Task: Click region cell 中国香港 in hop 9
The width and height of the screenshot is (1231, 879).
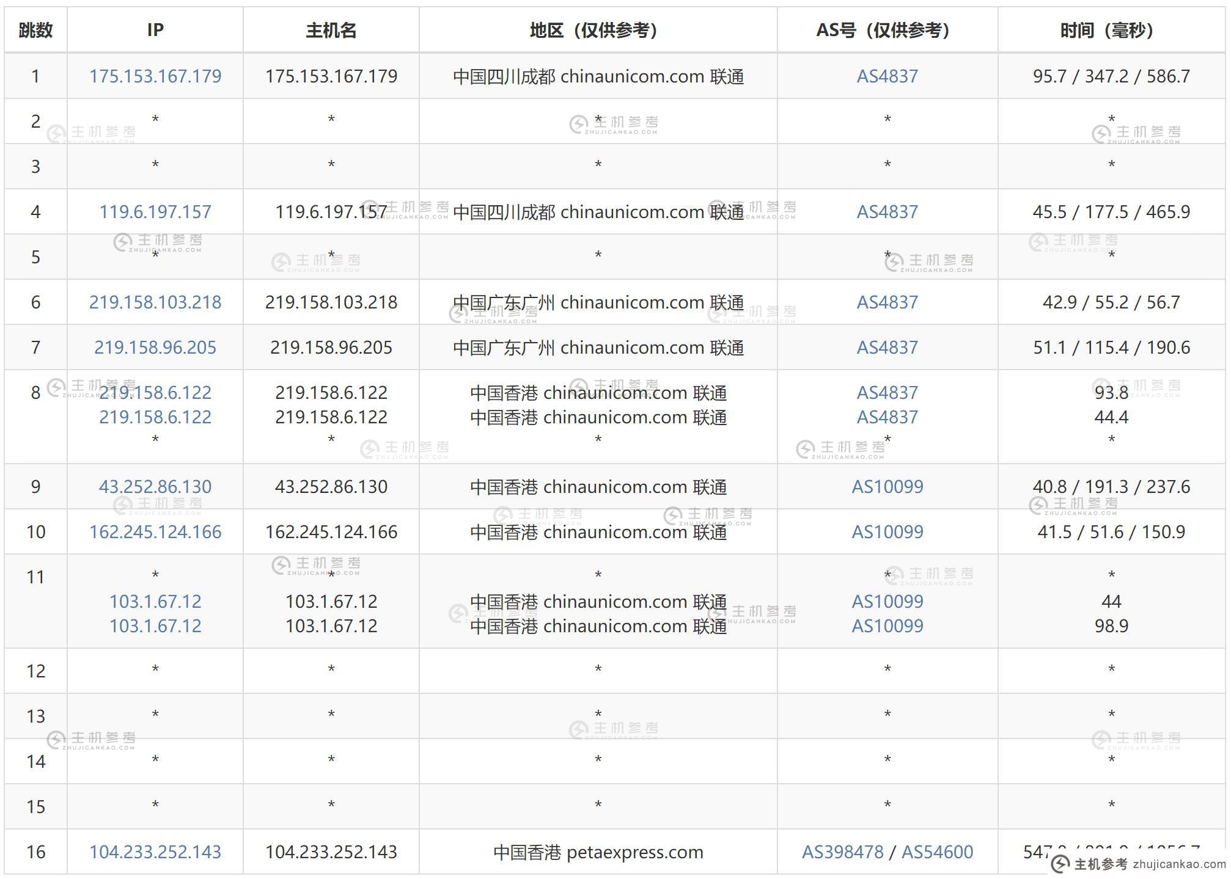Action: [598, 487]
